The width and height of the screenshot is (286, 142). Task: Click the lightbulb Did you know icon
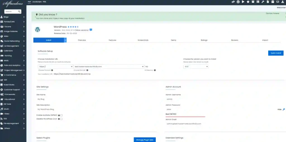pos(37,14)
